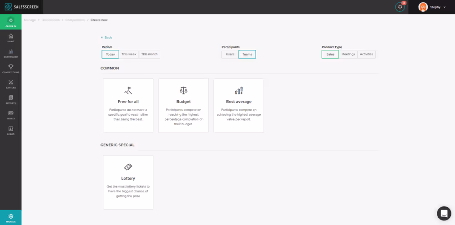Click the Budget scales icon
This screenshot has height=225, width=455.
pos(183,91)
